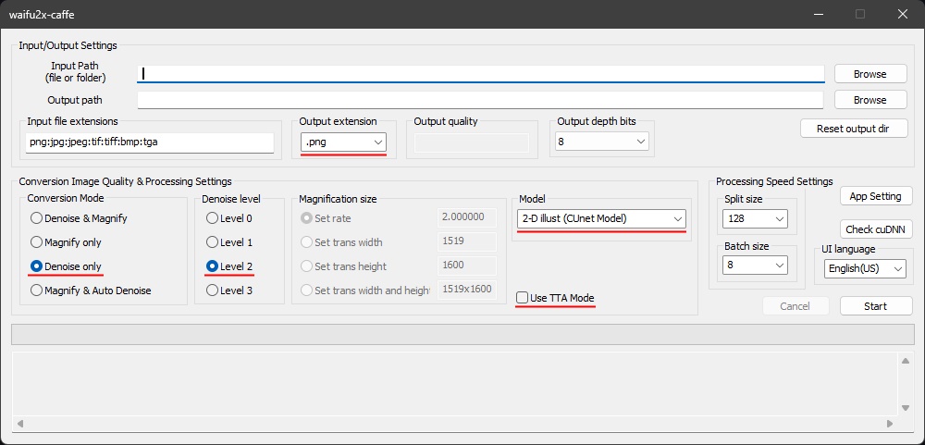Enable the Use TTA Mode checkbox
Viewport: 925px width, 445px height.
click(x=524, y=298)
